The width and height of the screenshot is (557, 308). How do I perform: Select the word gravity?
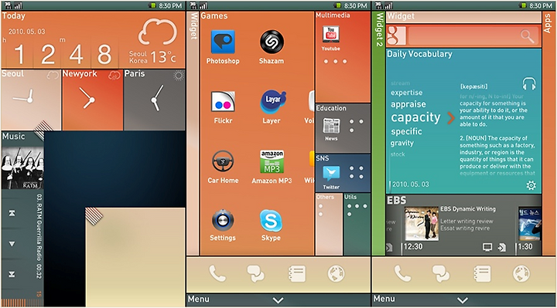[402, 143]
